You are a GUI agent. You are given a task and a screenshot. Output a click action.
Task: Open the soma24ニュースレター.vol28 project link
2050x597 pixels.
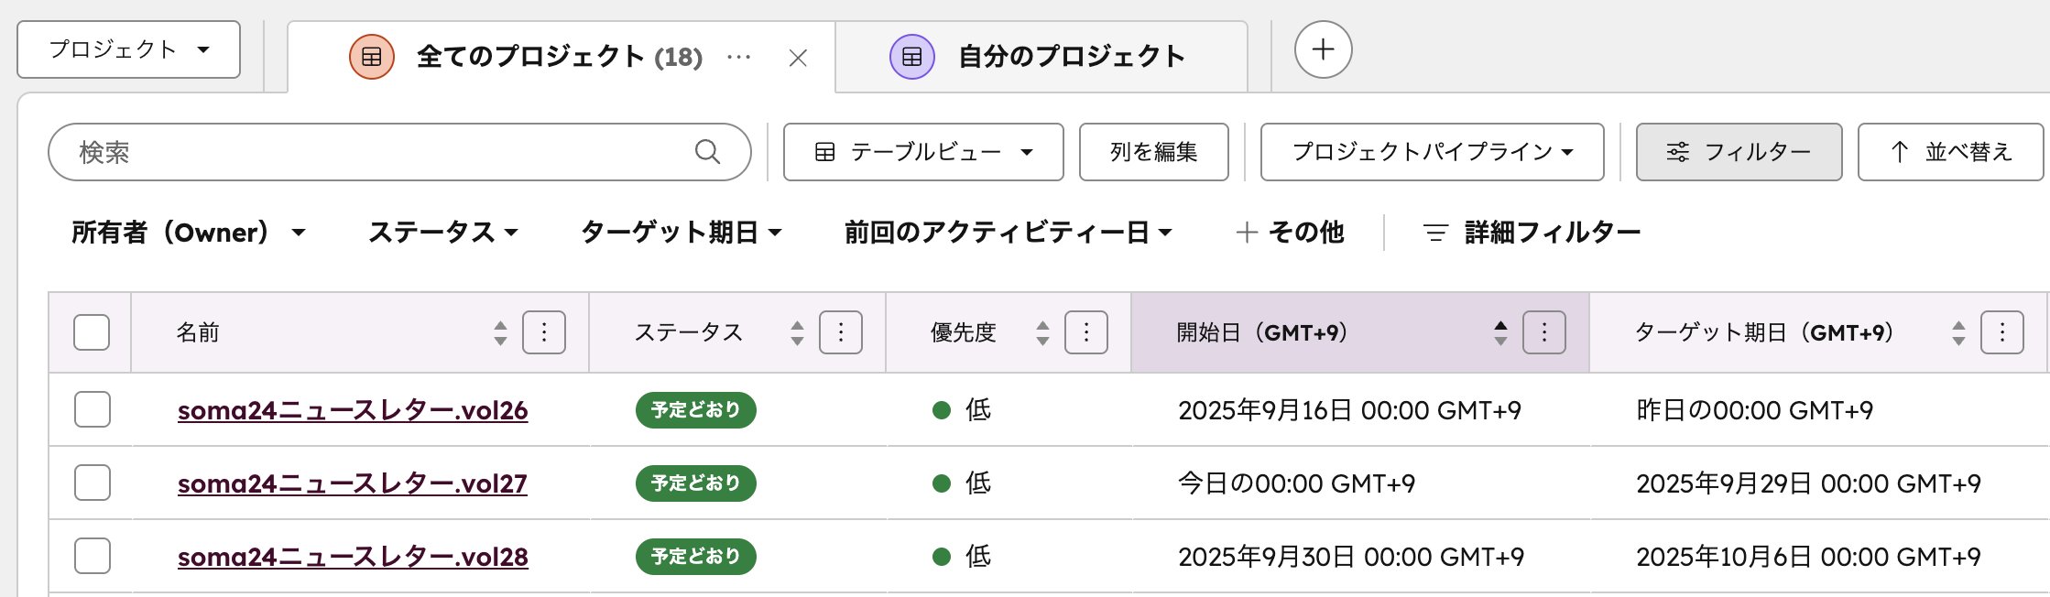(353, 557)
